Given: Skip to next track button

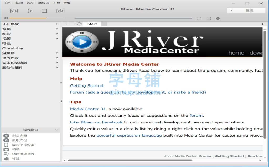Looking at the screenshot, I should 60,11.
